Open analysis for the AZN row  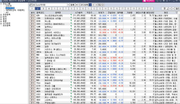click(x=33, y=16)
